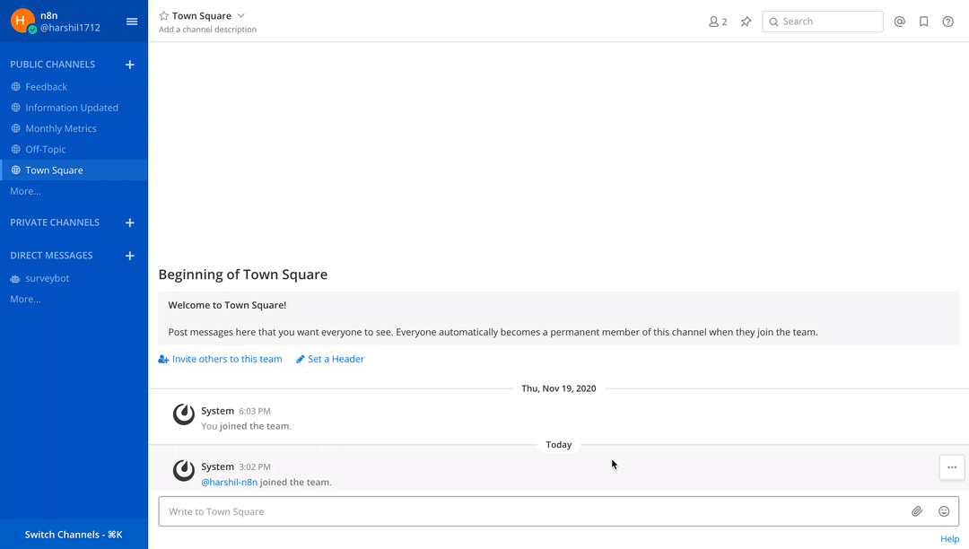Open the Feedback channel
The image size is (969, 549).
coord(47,87)
